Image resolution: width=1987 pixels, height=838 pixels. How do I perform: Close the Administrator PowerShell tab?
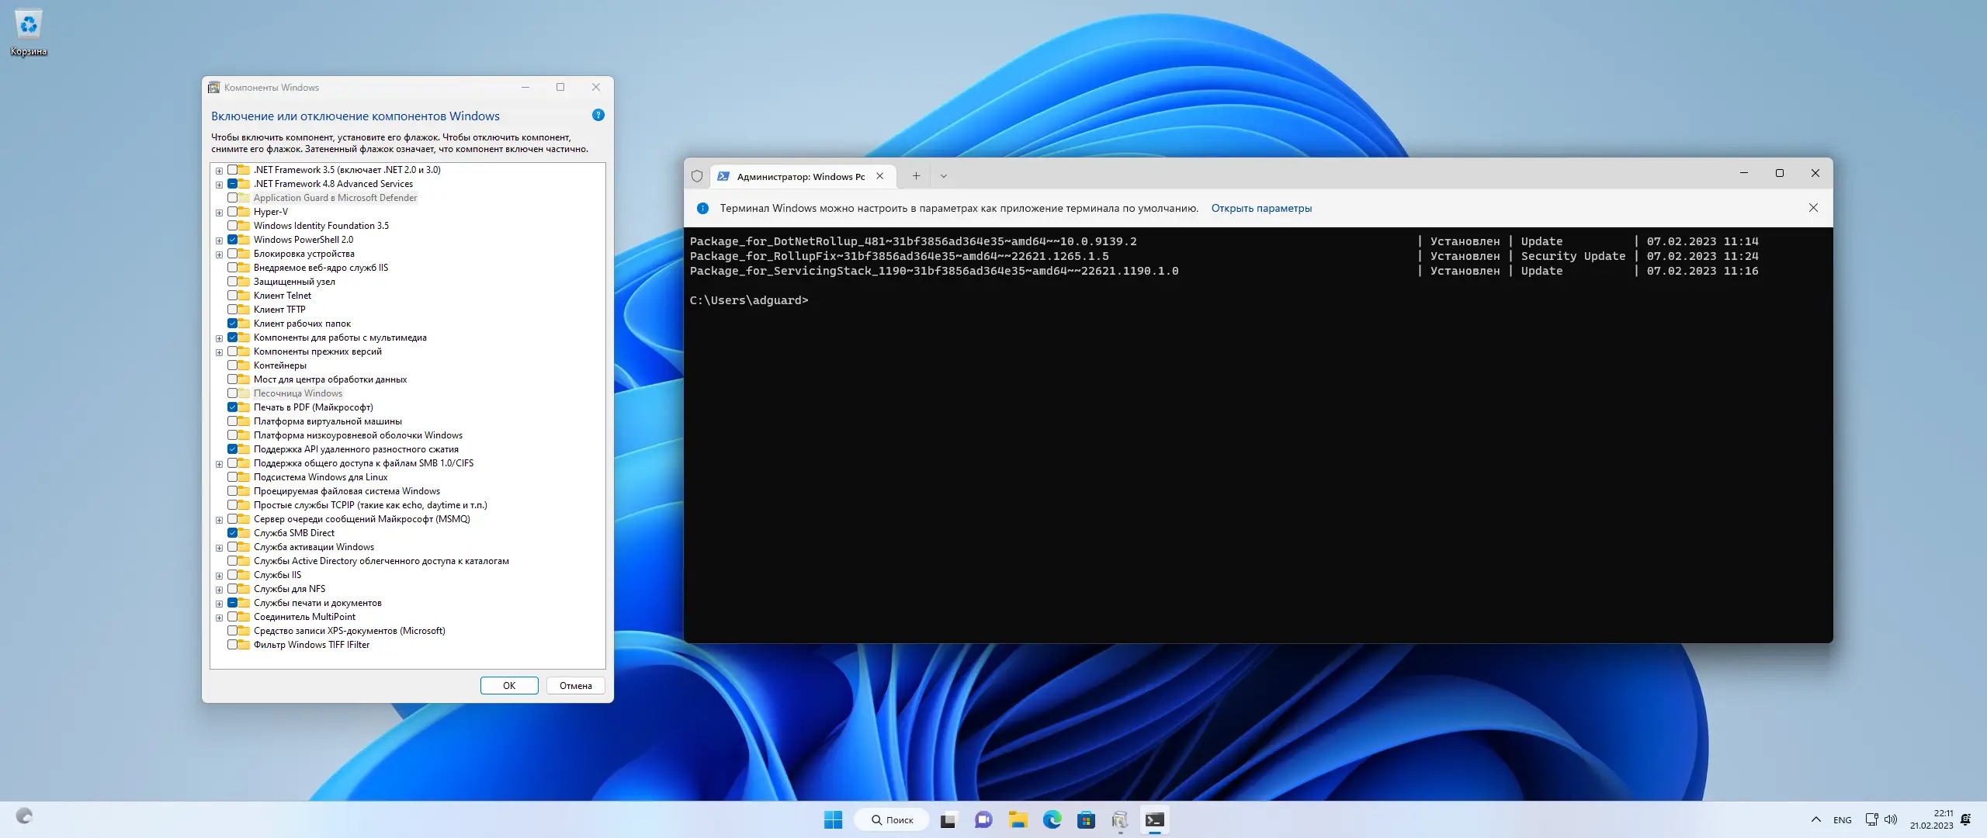point(879,176)
